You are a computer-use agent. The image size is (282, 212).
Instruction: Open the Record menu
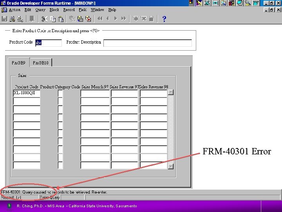pos(69,10)
